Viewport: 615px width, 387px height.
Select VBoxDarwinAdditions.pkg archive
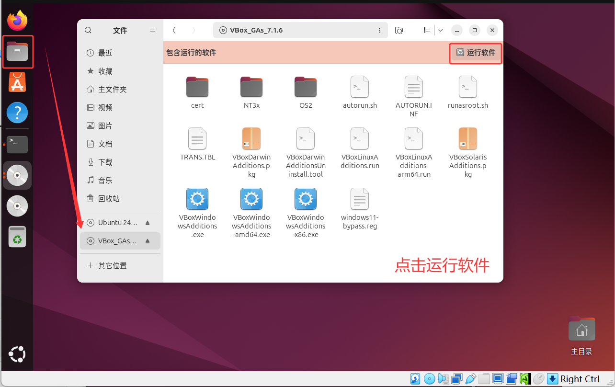(x=251, y=153)
